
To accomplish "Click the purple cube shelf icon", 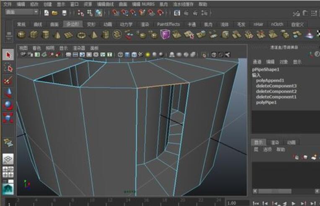I will [165, 35].
